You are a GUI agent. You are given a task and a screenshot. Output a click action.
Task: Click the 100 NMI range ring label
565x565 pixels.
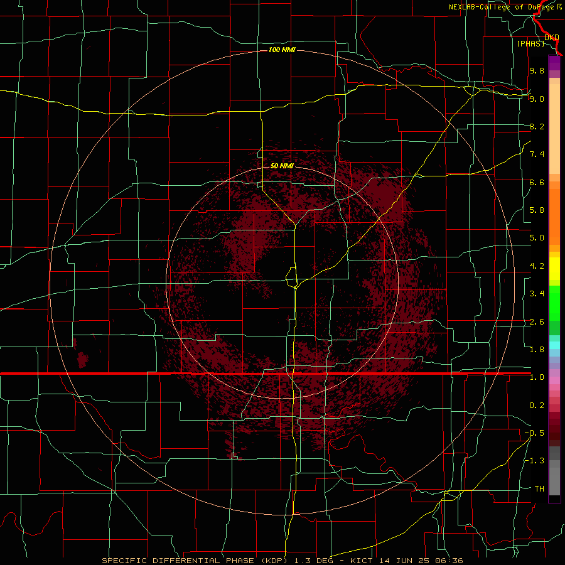pyautogui.click(x=282, y=50)
